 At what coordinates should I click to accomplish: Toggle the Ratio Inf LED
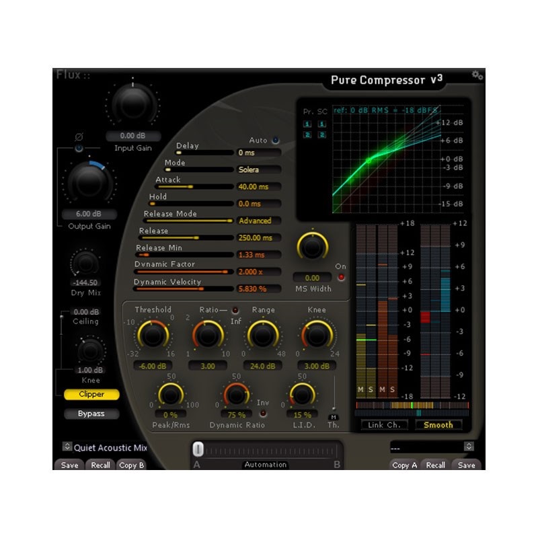(235, 310)
